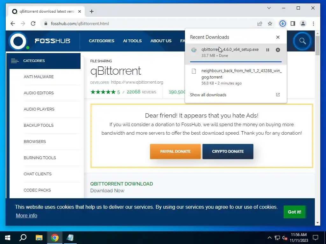Open the AI TOOLS nav item
This screenshot has width=326, height=244.
(x=132, y=41)
